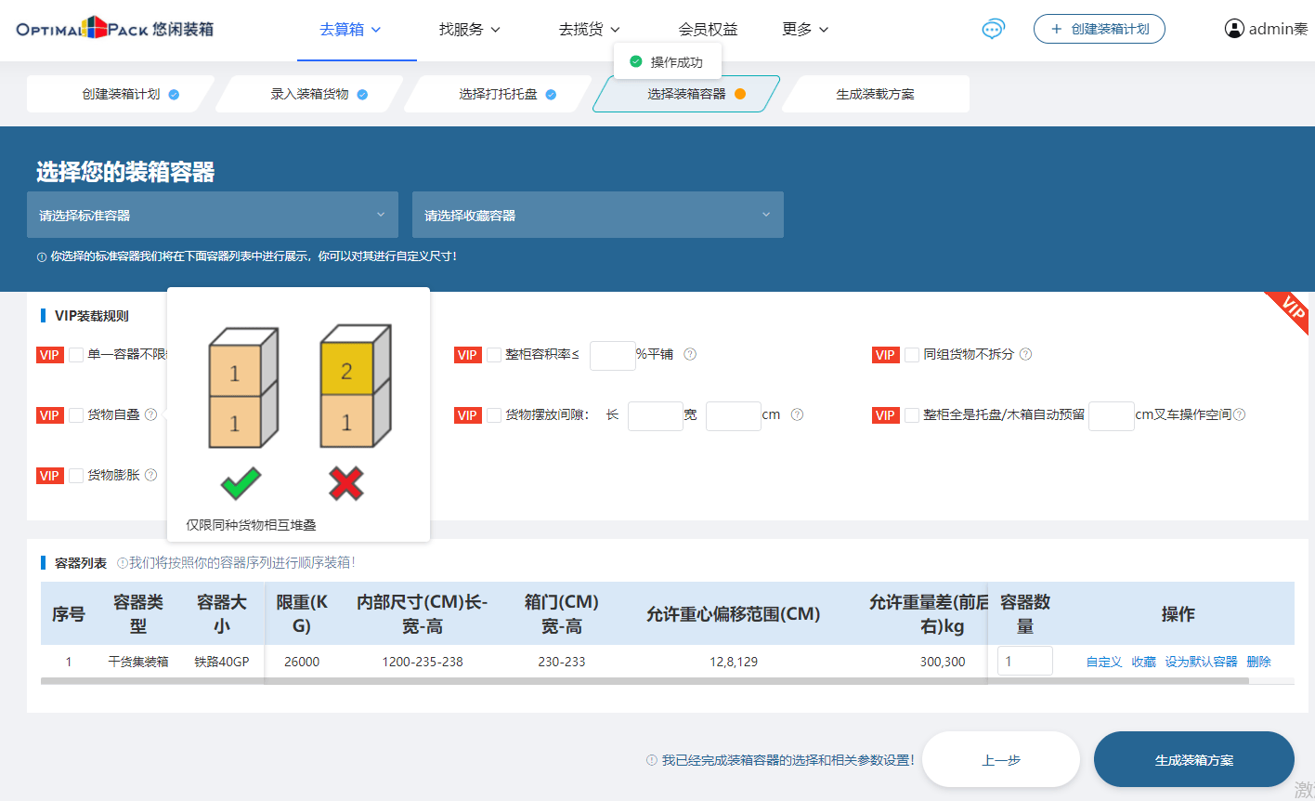Open the 会员权益 menu item
This screenshot has width=1315, height=801.
click(x=708, y=29)
